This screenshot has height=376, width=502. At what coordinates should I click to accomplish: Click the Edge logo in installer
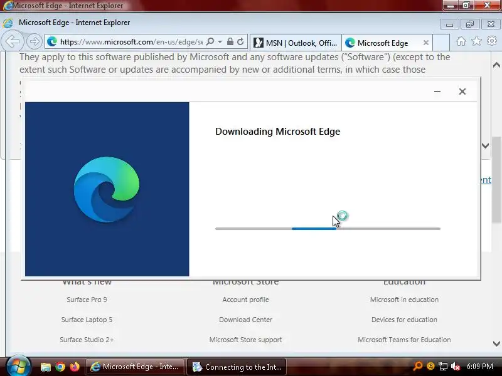tap(107, 189)
